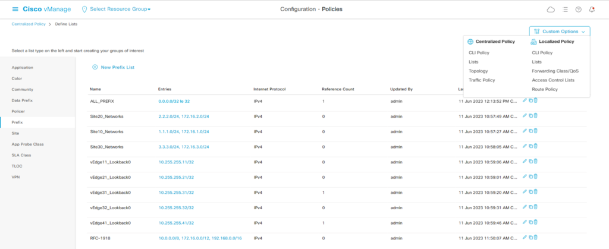Select Data Prefix list type

[x=23, y=100]
